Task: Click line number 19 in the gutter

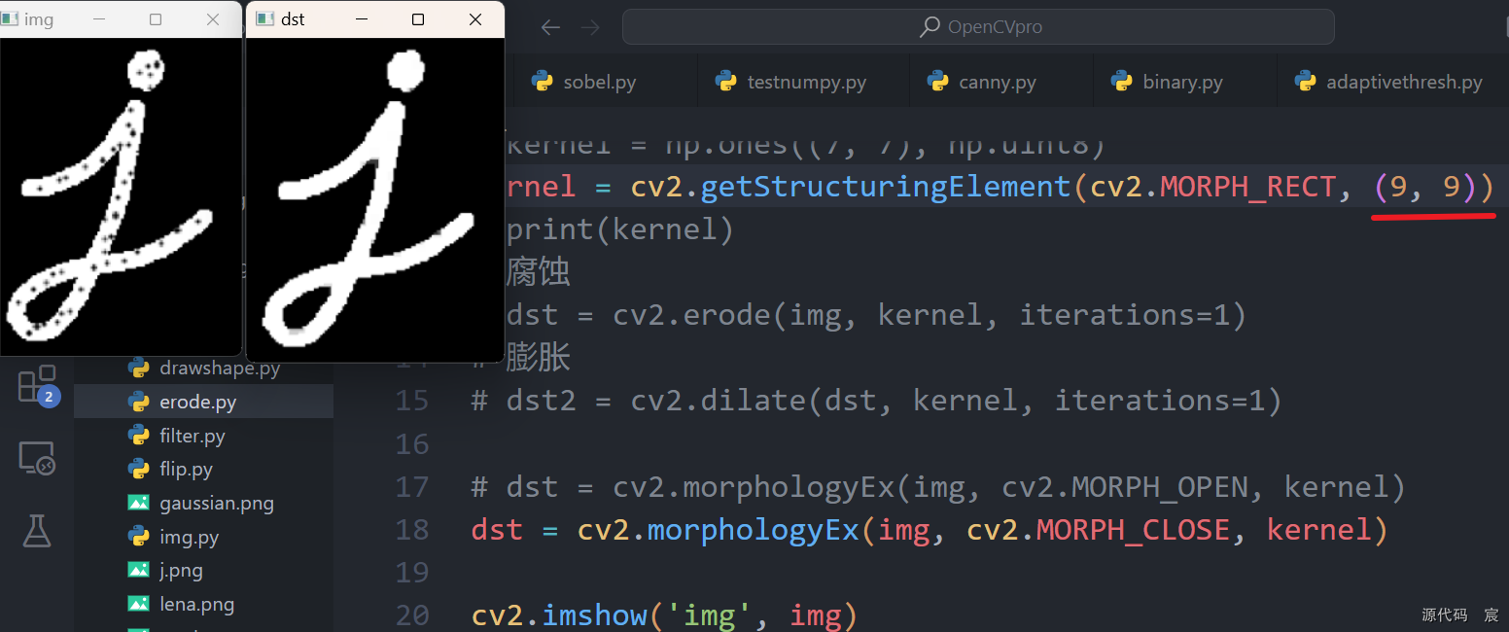Action: (x=412, y=572)
